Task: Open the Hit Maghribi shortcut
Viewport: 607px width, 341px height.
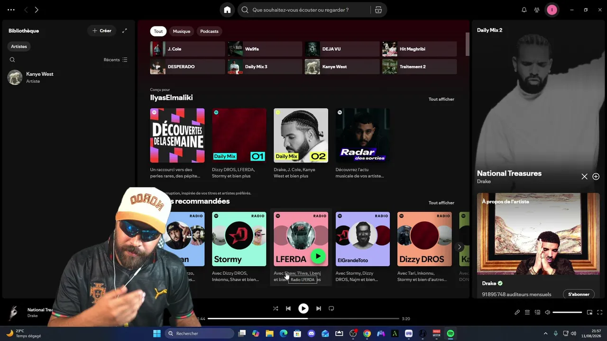Action: 420,49
